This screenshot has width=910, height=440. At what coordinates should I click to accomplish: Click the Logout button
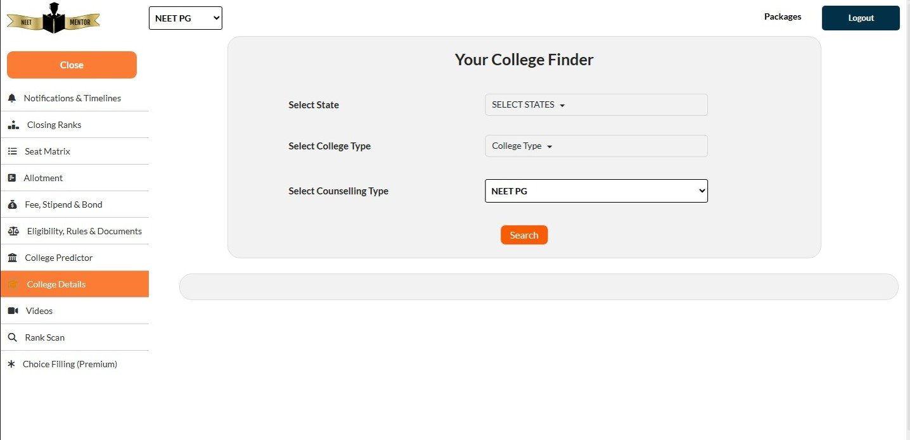pyautogui.click(x=861, y=18)
